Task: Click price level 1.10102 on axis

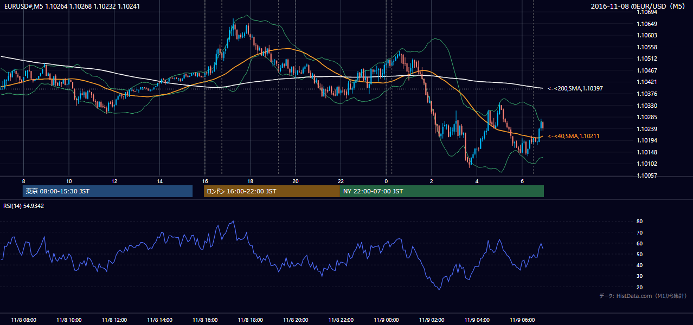Action: tap(647, 164)
